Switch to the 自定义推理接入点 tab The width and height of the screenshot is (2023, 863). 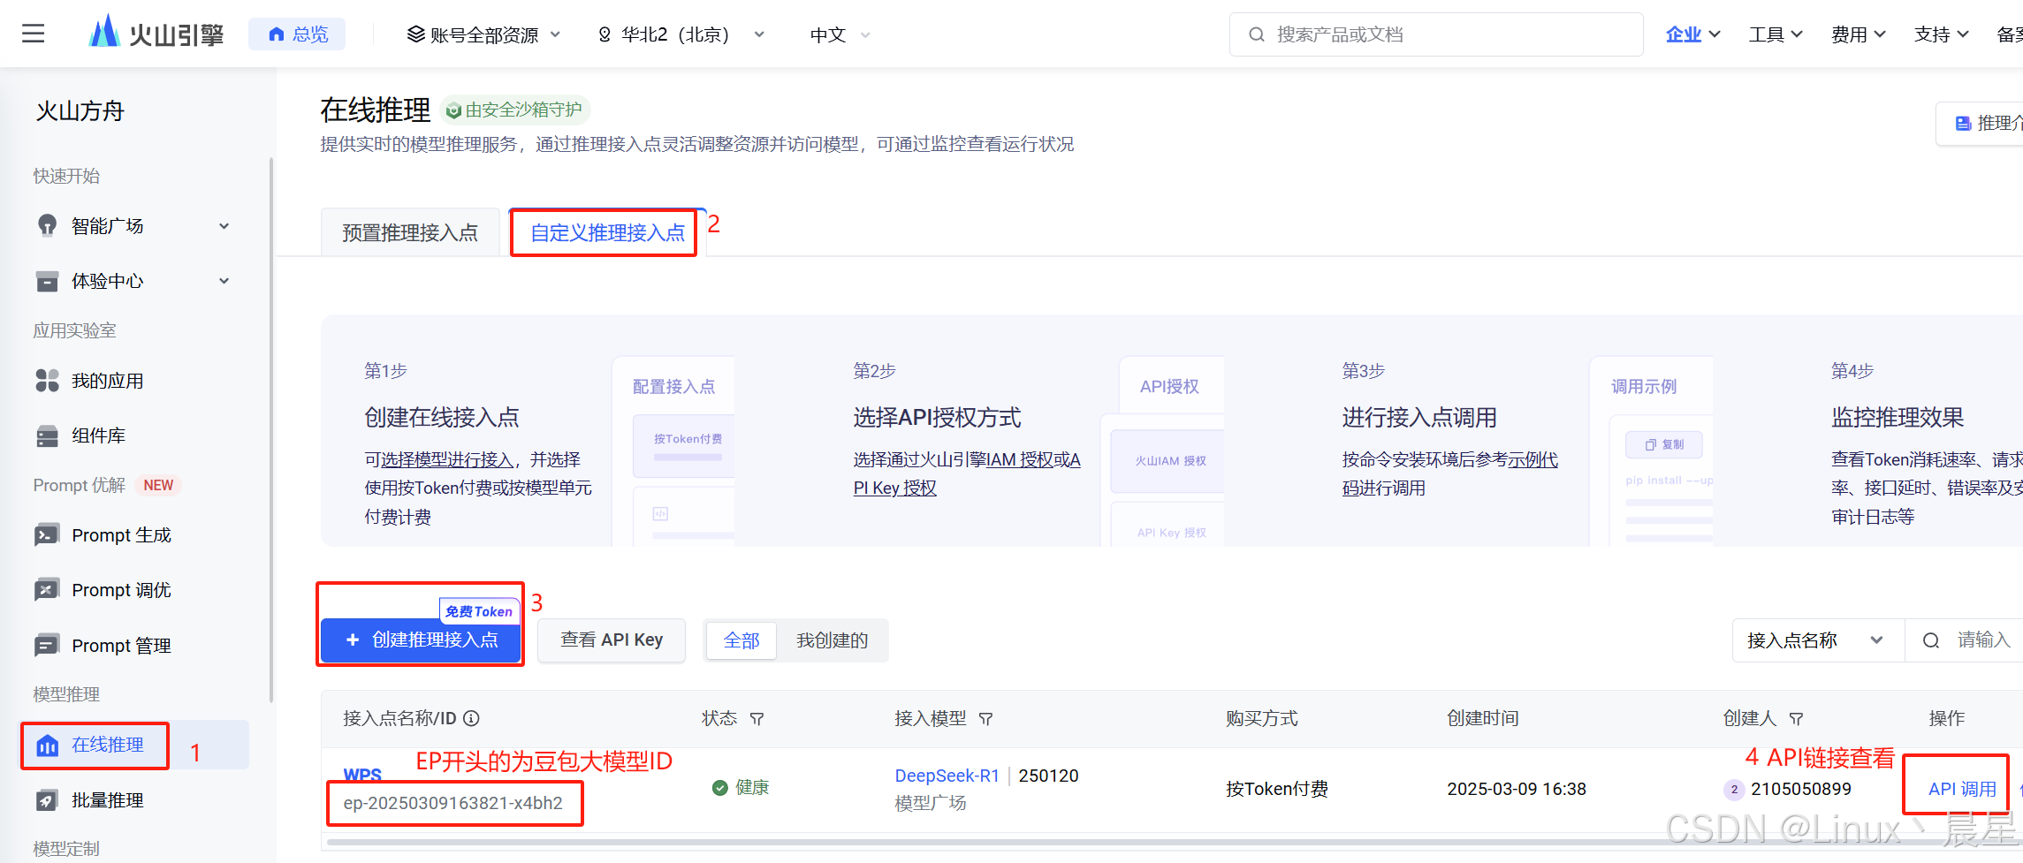point(607,232)
